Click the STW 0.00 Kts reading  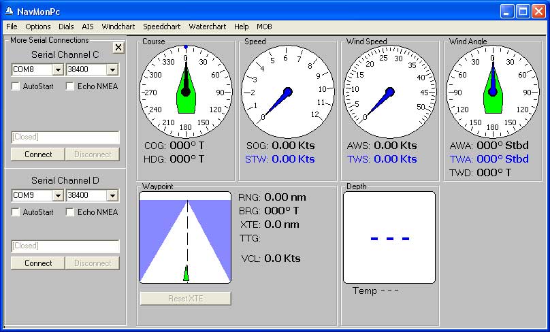pos(293,159)
